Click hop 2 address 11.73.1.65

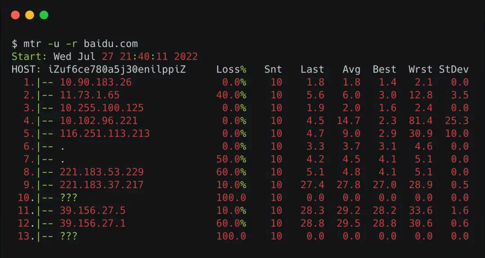[x=90, y=95]
